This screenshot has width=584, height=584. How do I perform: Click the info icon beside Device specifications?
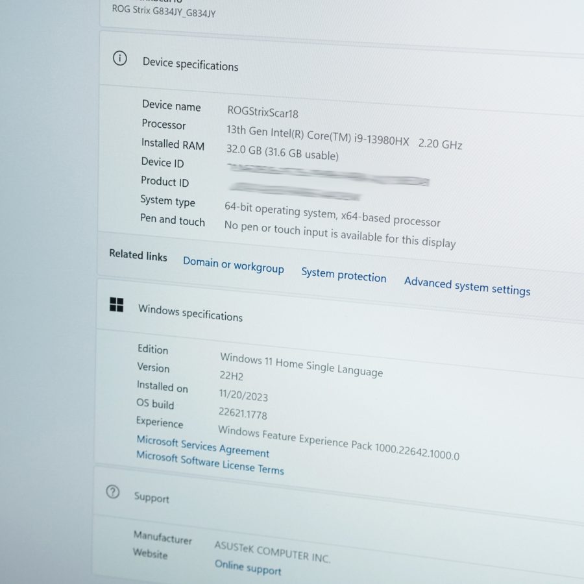(119, 58)
